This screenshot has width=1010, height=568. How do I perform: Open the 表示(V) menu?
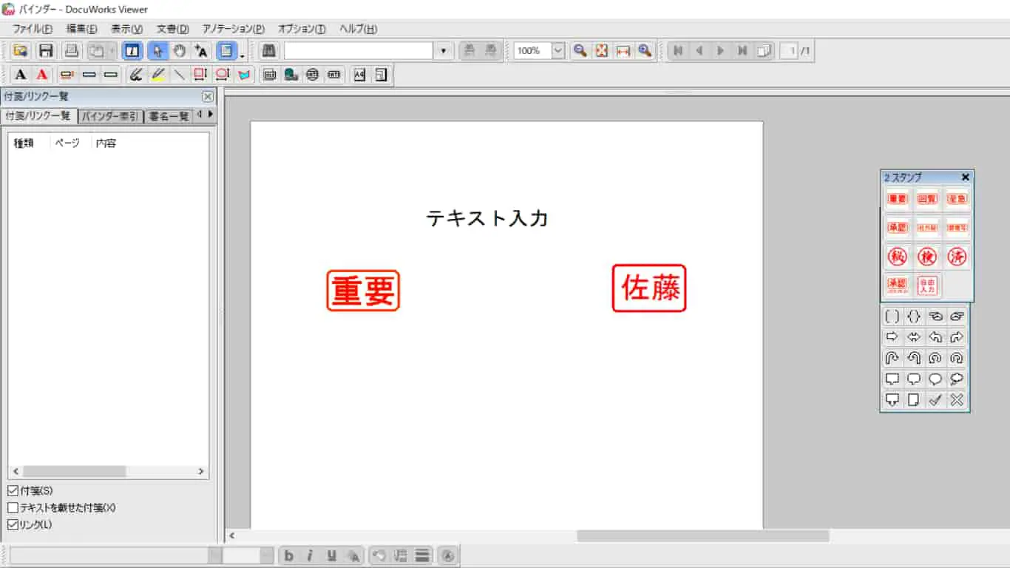coord(126,29)
